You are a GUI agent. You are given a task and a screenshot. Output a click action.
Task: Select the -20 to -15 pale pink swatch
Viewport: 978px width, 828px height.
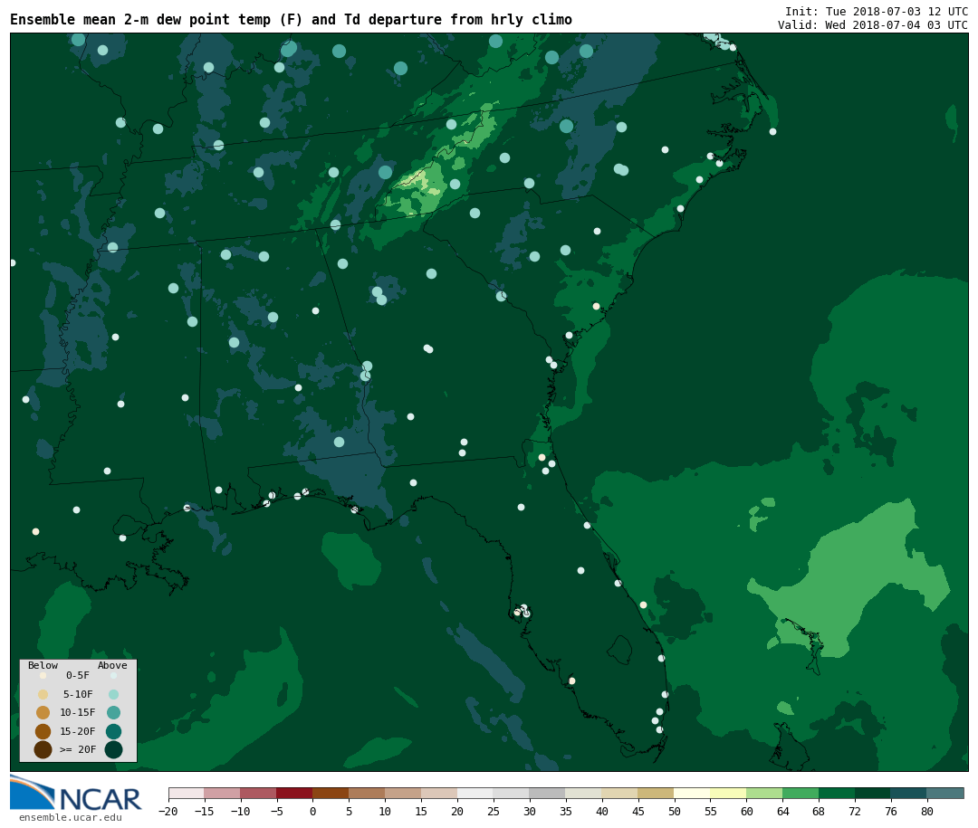click(x=186, y=793)
